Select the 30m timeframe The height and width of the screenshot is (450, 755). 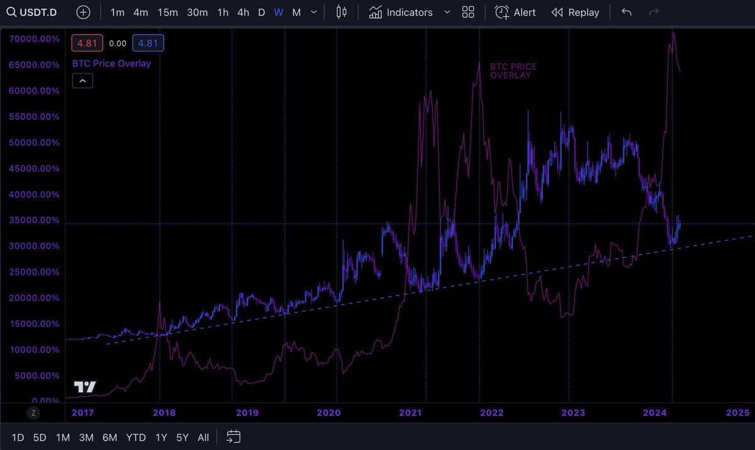pos(198,12)
